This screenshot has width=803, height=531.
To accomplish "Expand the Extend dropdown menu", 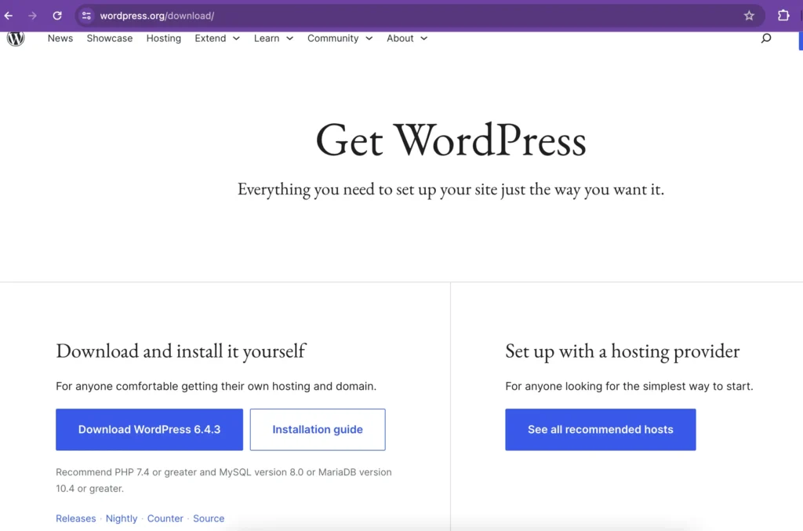I will point(217,38).
